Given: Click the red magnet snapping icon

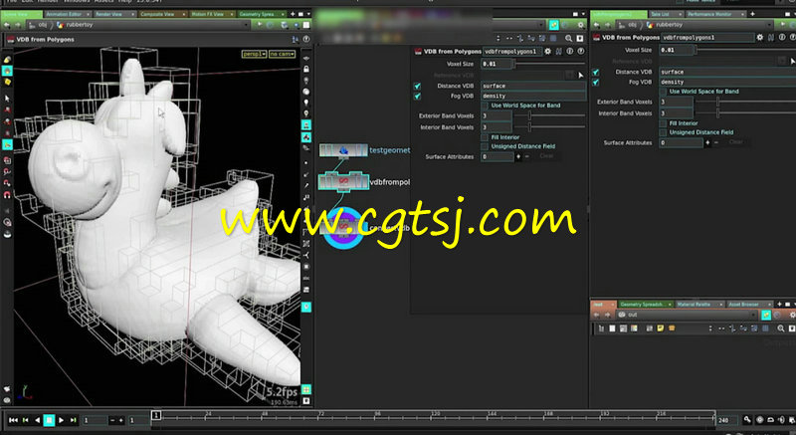Looking at the screenshot, I should [7, 195].
